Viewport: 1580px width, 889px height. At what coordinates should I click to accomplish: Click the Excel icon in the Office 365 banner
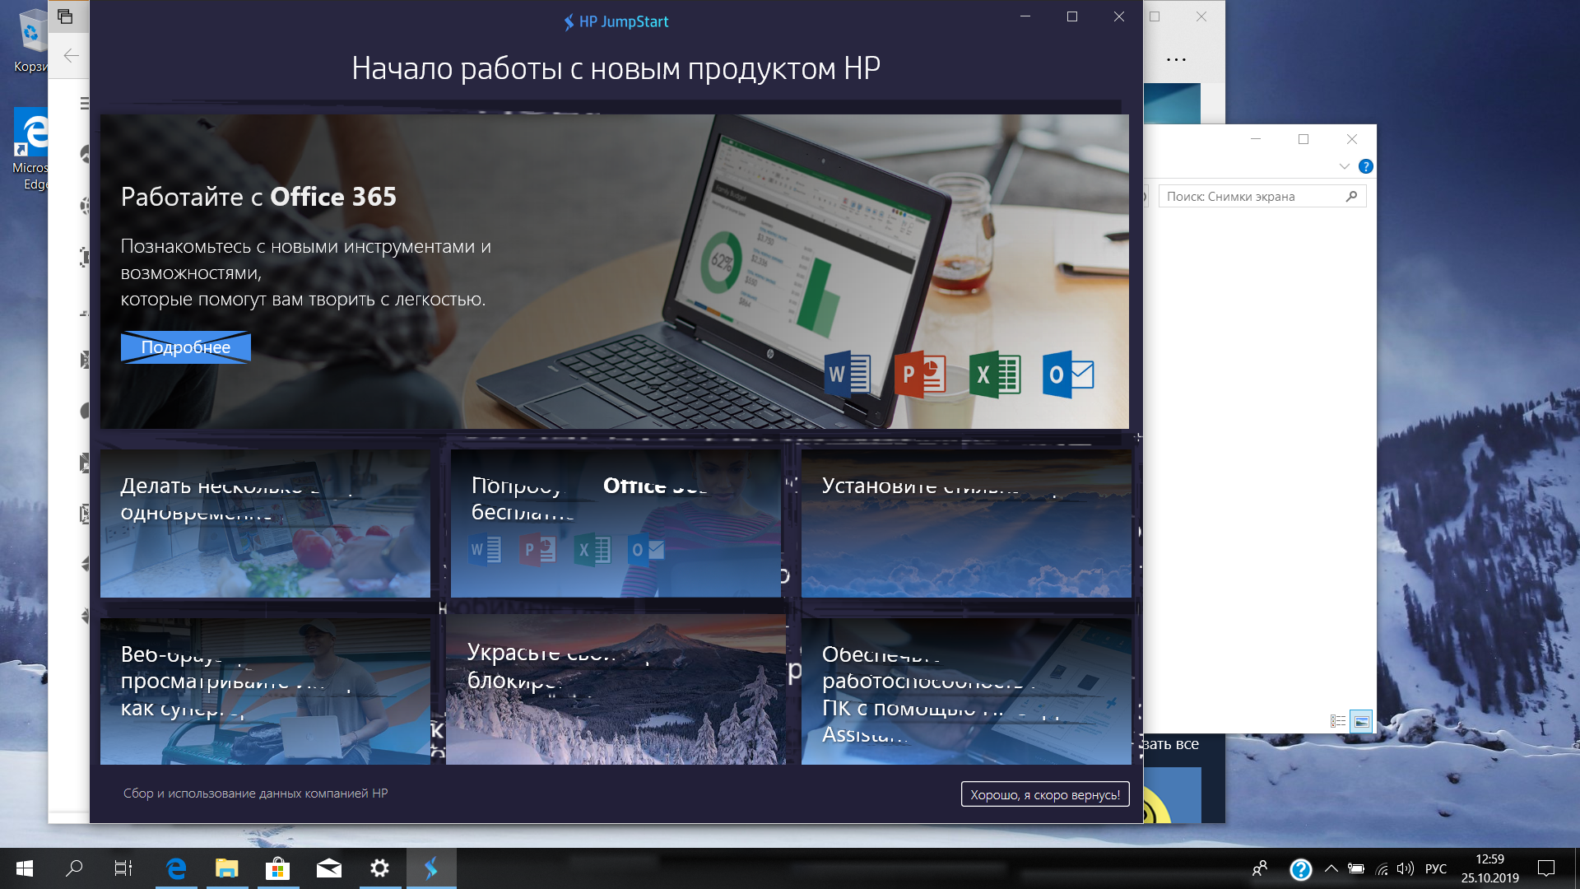tap(995, 375)
